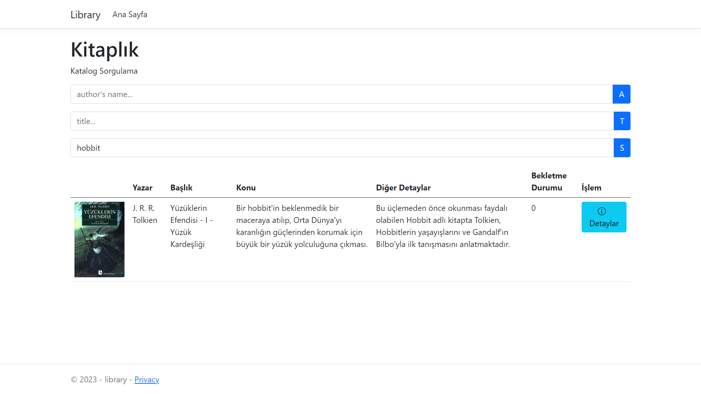Click the S subject search button

tap(622, 148)
